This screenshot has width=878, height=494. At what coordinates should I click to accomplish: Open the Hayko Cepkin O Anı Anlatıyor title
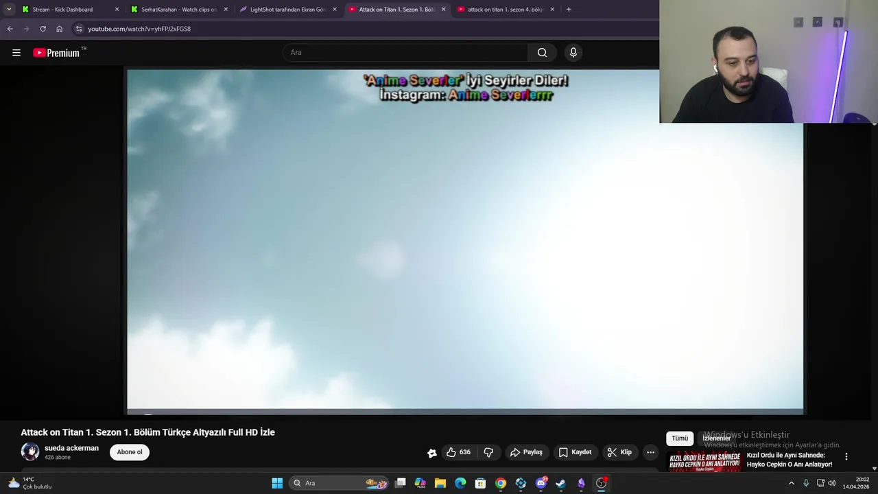click(789, 460)
